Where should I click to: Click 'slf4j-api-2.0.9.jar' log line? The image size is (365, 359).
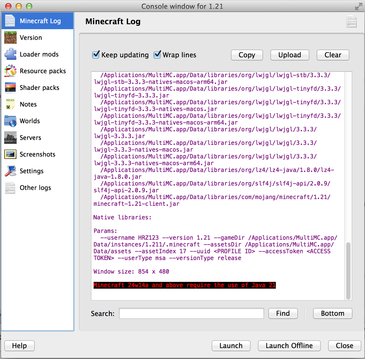126,190
